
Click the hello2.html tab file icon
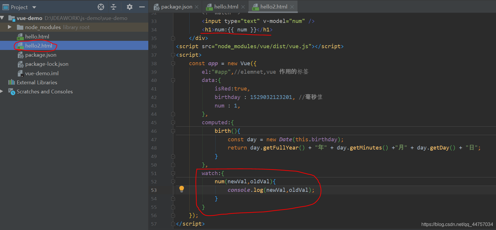(255, 7)
